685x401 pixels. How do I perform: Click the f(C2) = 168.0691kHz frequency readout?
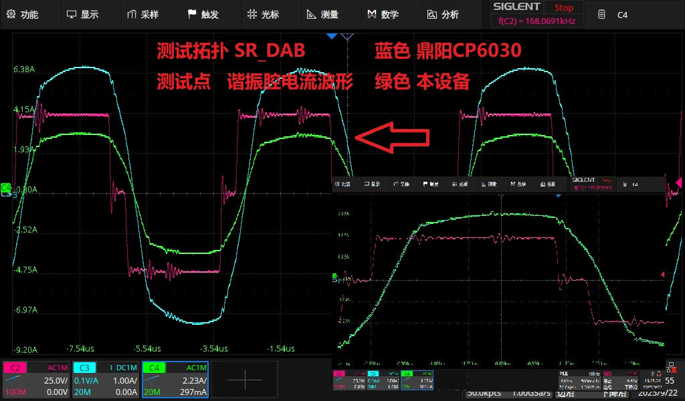(537, 21)
